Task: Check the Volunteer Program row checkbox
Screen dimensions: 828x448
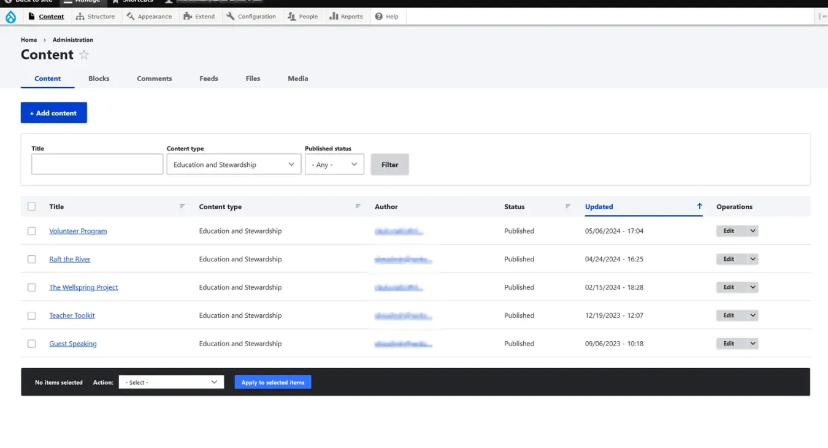Action: click(32, 231)
